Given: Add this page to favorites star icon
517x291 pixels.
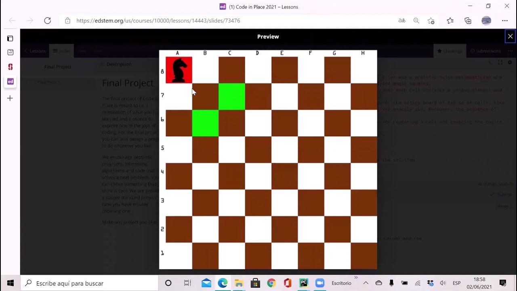Looking at the screenshot, I should click(x=431, y=21).
